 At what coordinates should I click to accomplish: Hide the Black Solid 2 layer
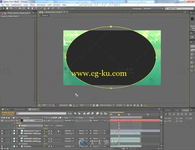pos(2,120)
